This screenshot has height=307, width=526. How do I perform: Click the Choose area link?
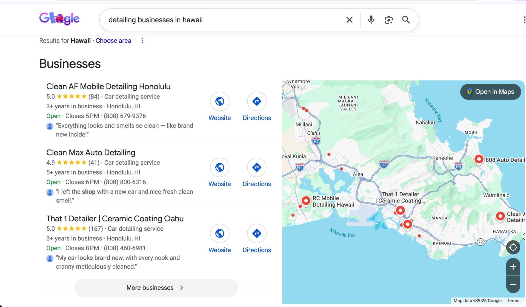click(x=113, y=40)
